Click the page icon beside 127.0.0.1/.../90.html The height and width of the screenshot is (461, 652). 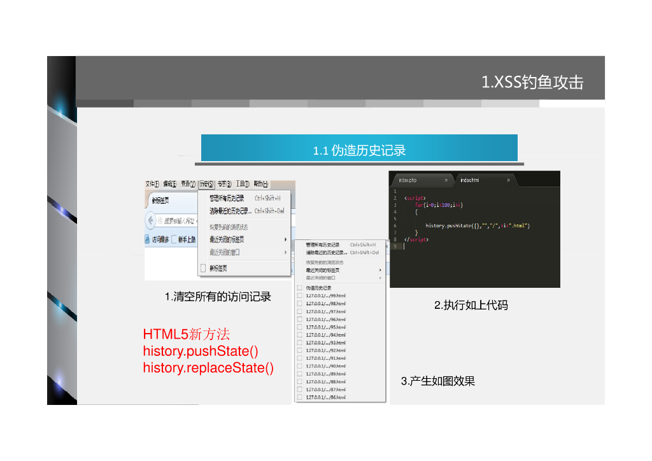coord(299,366)
